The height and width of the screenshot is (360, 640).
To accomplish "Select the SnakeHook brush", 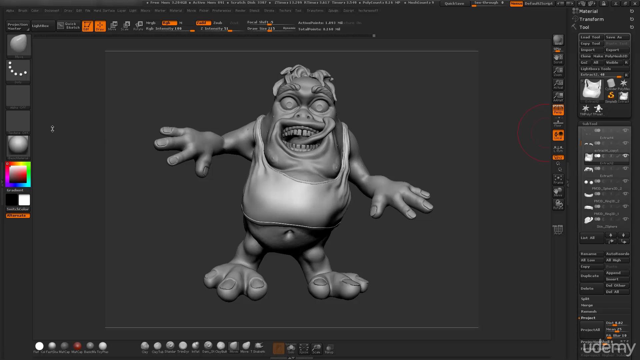I will (x=259, y=348).
